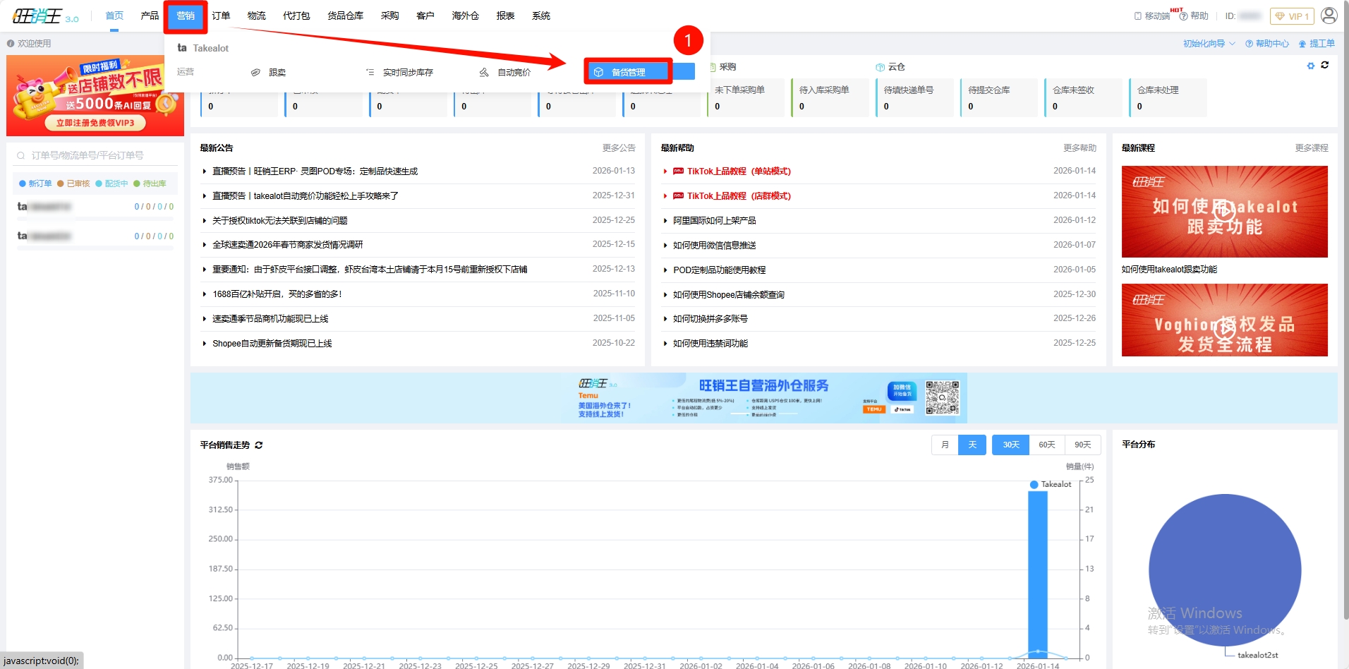
Task: Click the 帮助中心 question mark icon
Action: (1249, 44)
